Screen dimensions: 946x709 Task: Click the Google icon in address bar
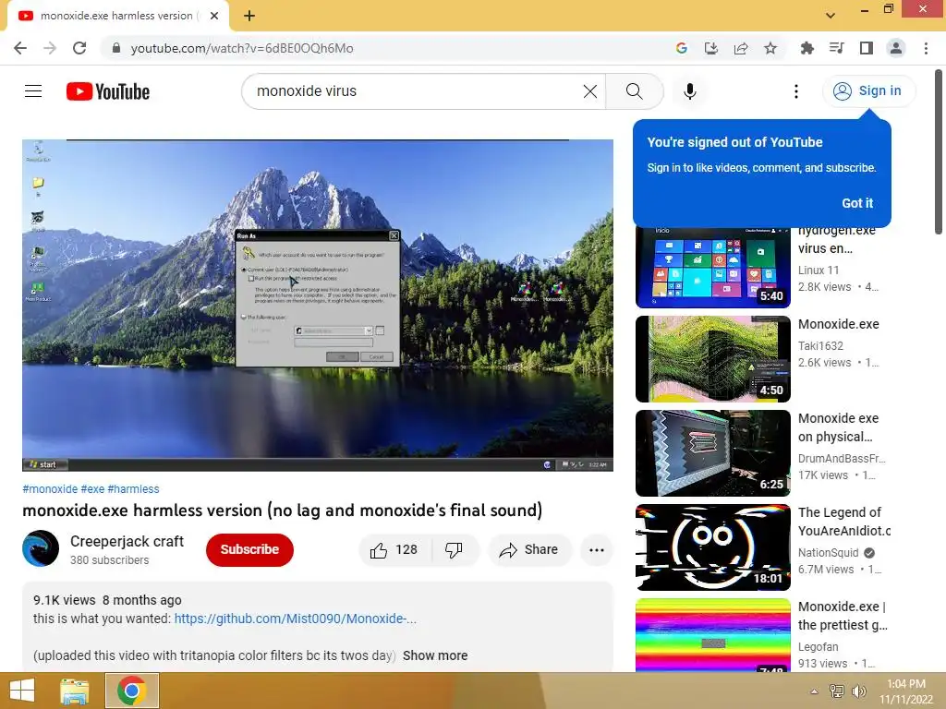682,48
